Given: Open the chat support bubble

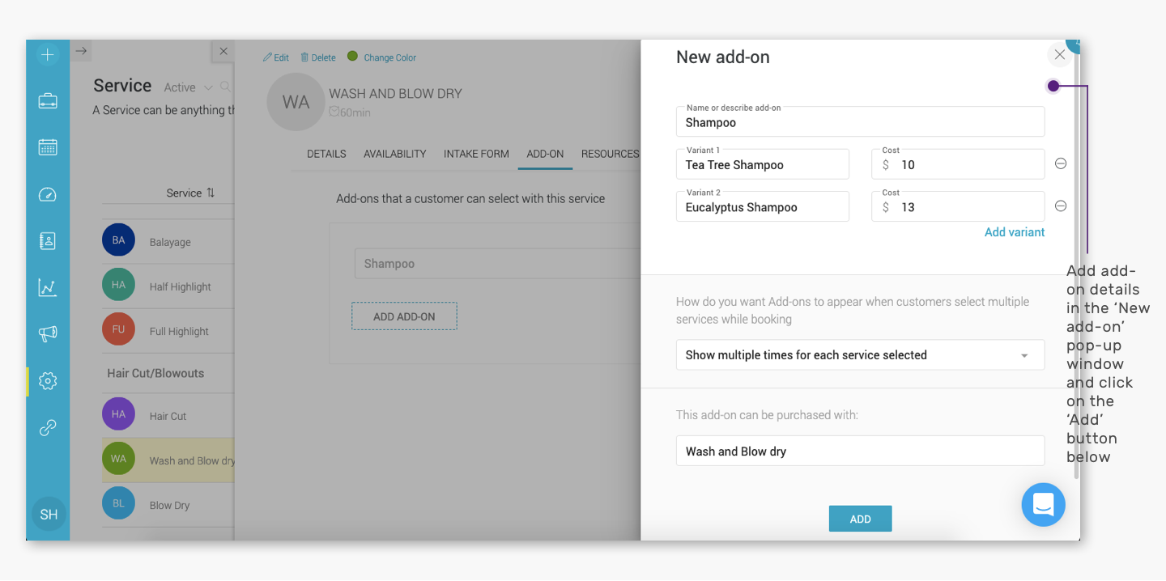Looking at the screenshot, I should click(x=1043, y=504).
